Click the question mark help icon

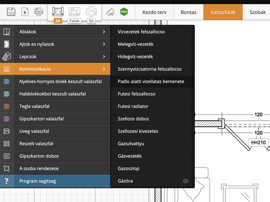[x=7, y=181]
